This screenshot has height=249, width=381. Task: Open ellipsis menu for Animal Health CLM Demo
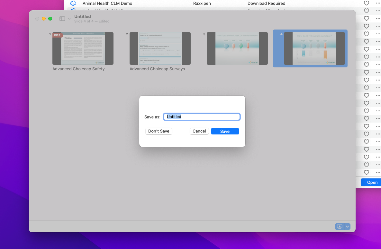tap(378, 3)
